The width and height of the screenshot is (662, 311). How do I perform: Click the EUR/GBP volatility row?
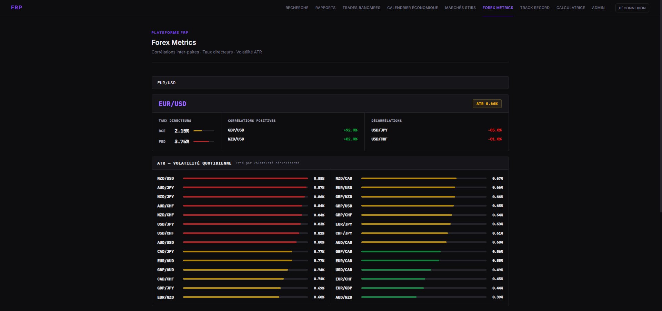tap(419, 288)
